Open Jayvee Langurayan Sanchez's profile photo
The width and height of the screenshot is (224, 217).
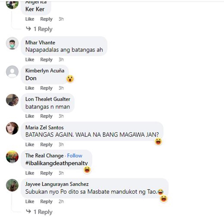point(12,185)
